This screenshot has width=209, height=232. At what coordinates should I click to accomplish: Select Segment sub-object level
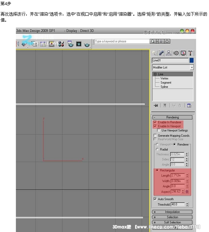tap(166, 83)
